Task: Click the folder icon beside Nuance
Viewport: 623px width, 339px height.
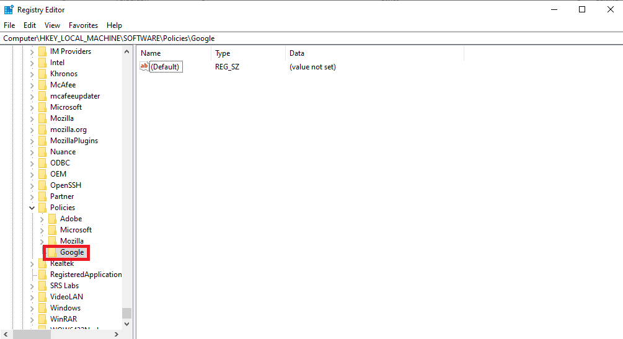Action: (x=43, y=152)
